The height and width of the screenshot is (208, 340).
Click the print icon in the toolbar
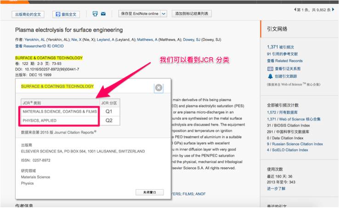[95, 14]
